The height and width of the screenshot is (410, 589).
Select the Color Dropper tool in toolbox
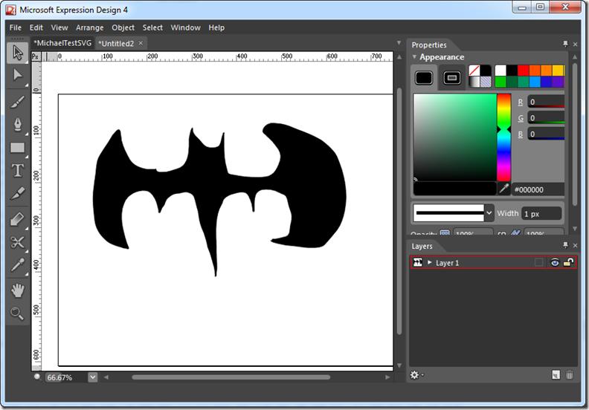(17, 266)
